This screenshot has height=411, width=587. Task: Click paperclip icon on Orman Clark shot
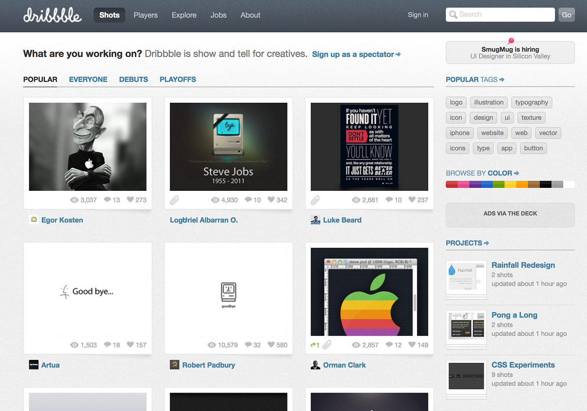[x=327, y=345]
